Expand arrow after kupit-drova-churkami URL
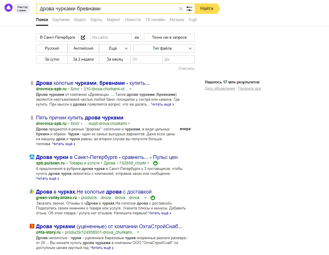 click(x=129, y=124)
